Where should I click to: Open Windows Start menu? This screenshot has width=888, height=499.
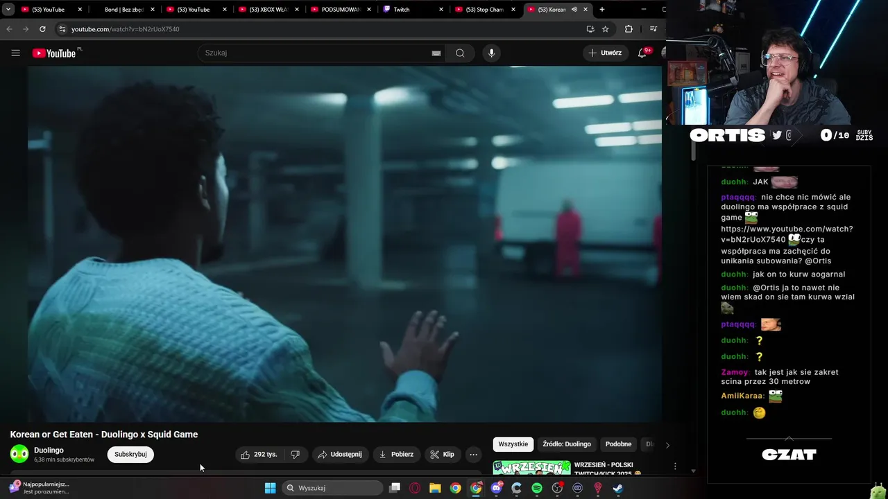click(x=270, y=488)
